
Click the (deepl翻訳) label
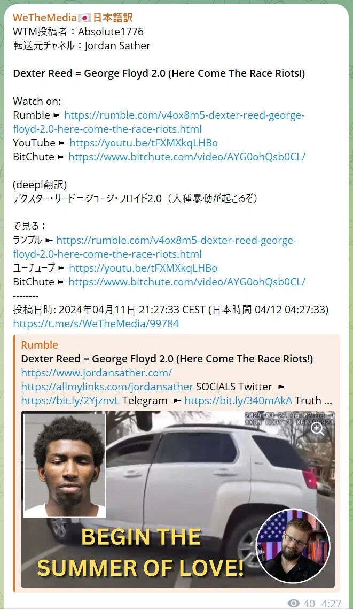(40, 185)
